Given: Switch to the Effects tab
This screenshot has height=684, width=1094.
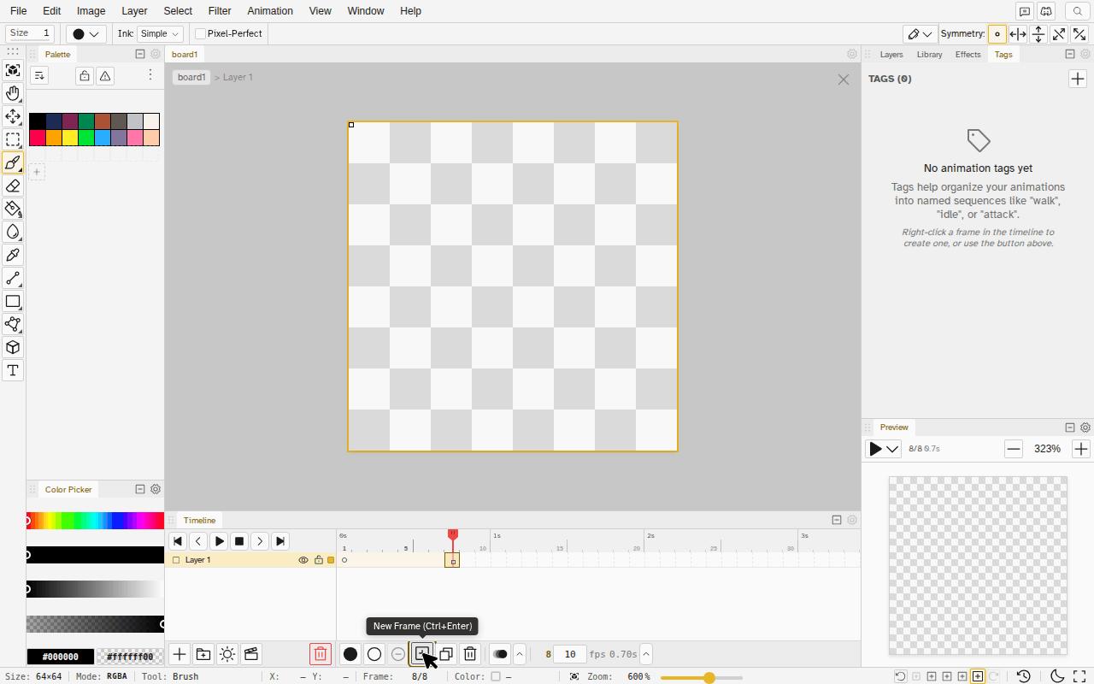Looking at the screenshot, I should tap(968, 54).
